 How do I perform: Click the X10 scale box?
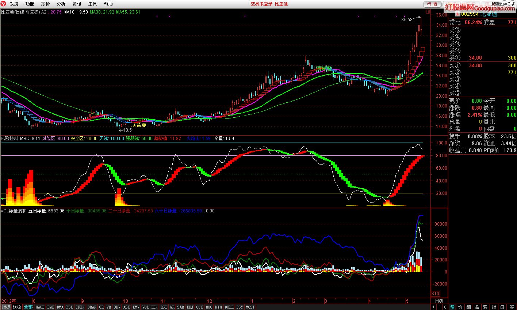coord(435,294)
